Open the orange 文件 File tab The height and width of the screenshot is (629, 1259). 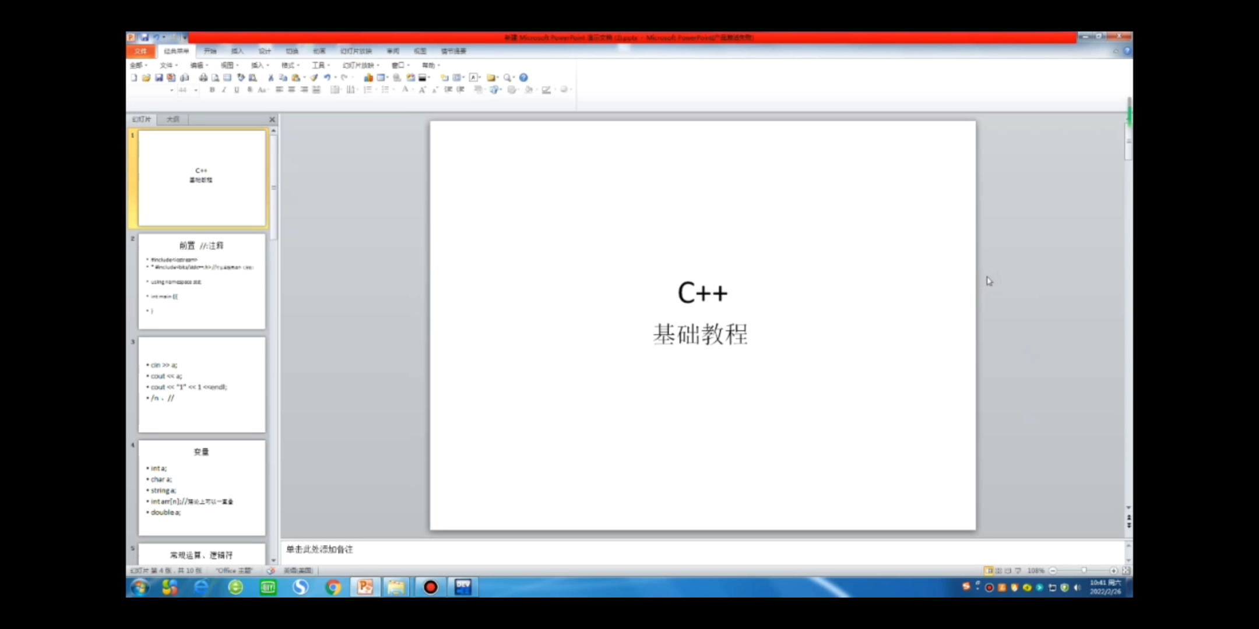pos(140,51)
